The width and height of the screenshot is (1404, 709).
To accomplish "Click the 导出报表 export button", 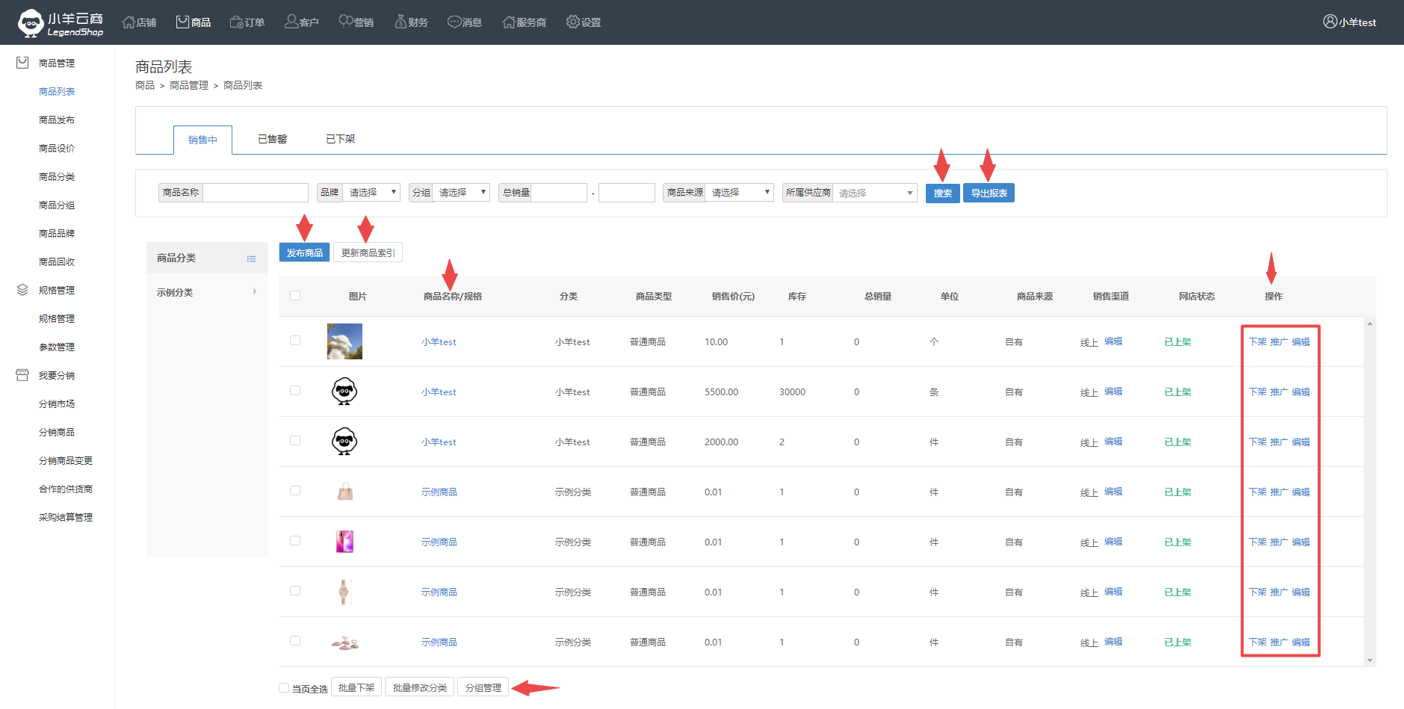I will tap(989, 193).
